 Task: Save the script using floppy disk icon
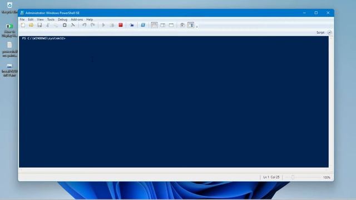[x=39, y=25]
